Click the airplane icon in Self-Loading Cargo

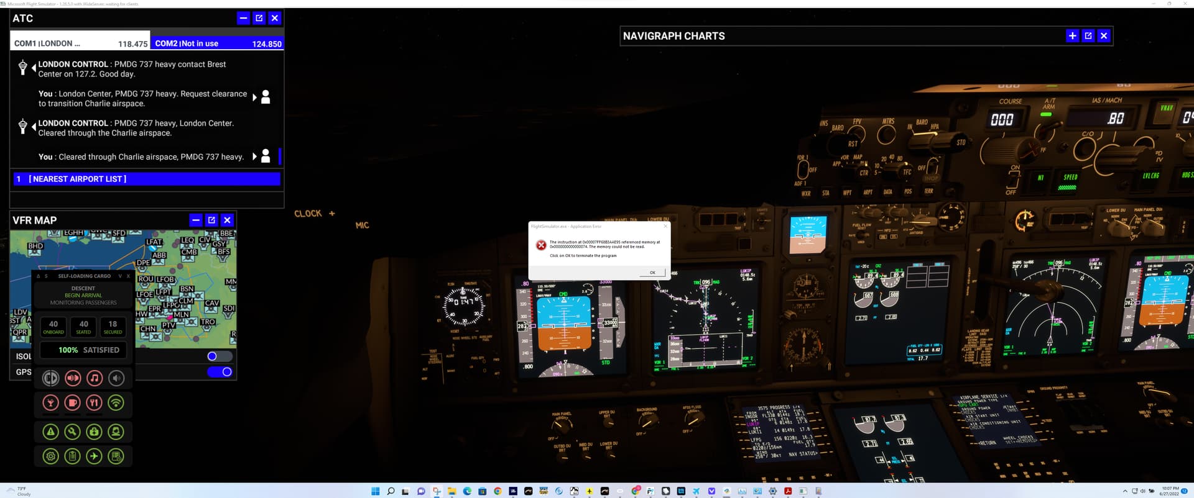click(x=95, y=456)
